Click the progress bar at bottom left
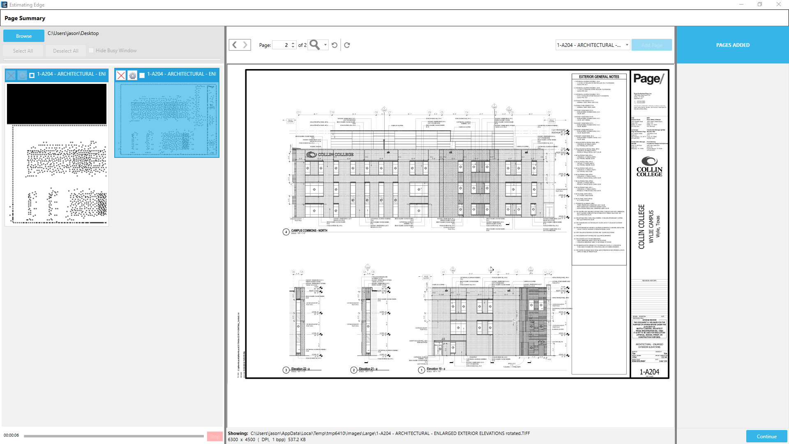 click(x=114, y=436)
